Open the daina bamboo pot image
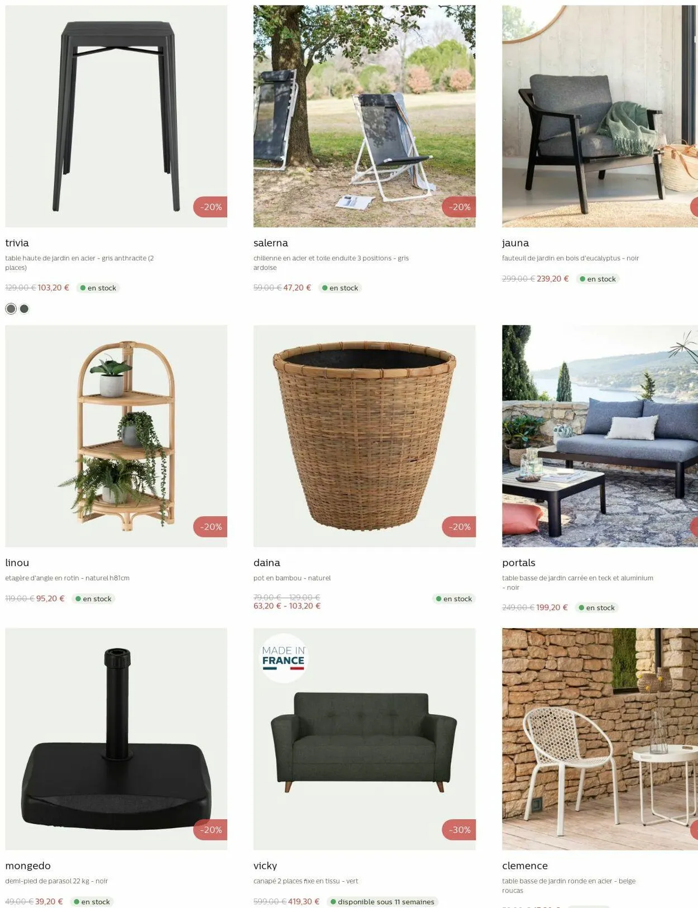The height and width of the screenshot is (908, 698). (364, 436)
